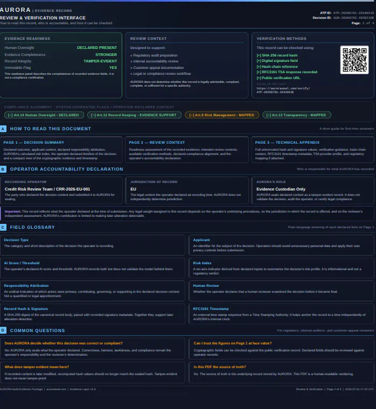Click the STRONGER completeness value
This screenshot has width=376, height=409.
pyautogui.click(x=106, y=55)
